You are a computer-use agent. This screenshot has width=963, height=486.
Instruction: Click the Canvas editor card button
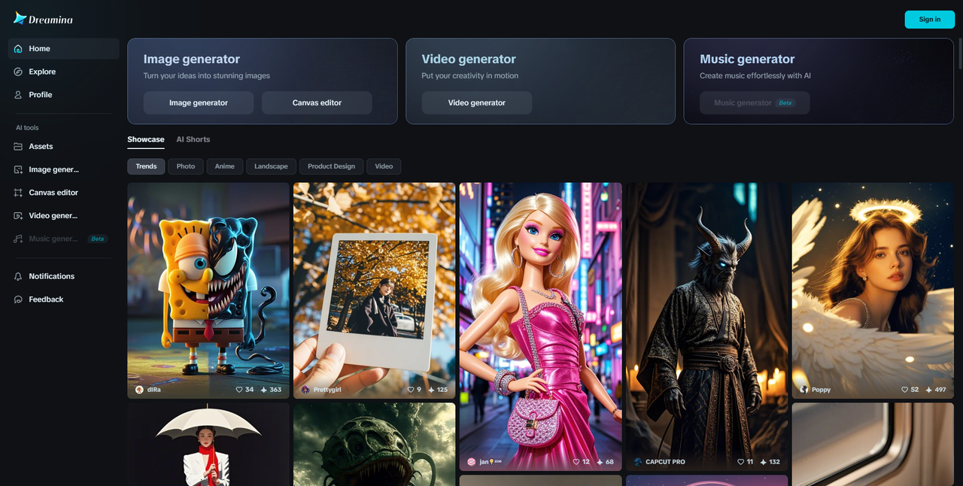[x=317, y=103]
